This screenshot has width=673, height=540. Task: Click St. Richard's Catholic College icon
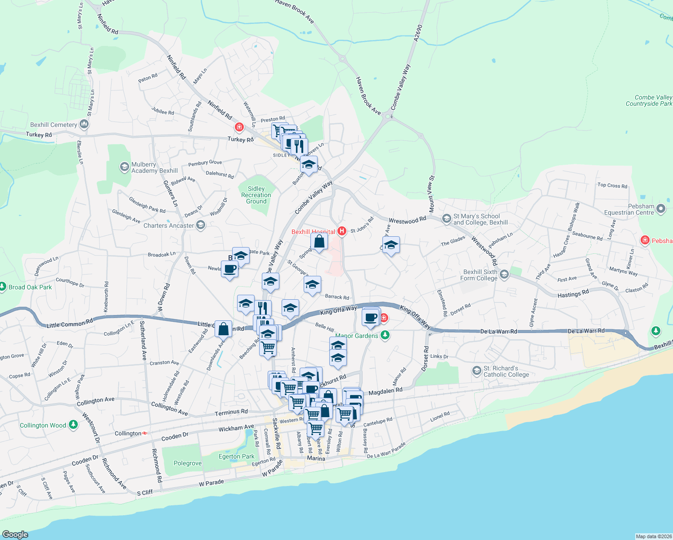477,371
